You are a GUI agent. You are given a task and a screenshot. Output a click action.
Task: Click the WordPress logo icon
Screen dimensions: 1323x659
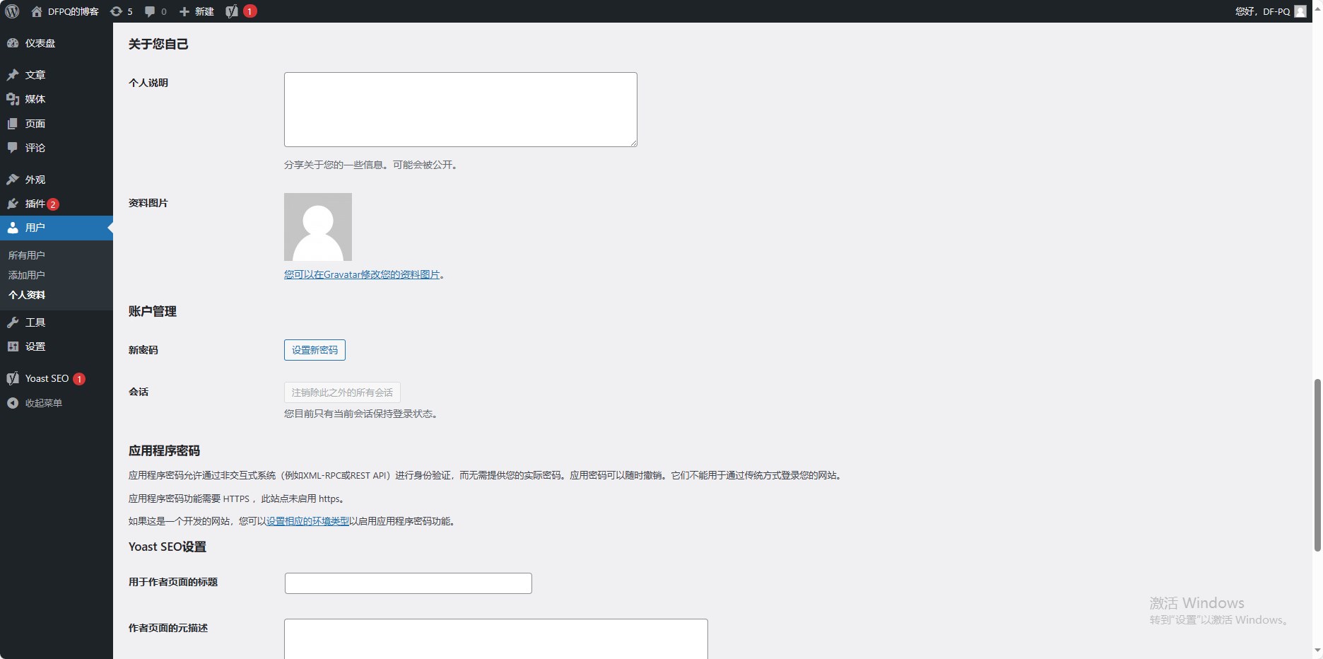[12, 11]
